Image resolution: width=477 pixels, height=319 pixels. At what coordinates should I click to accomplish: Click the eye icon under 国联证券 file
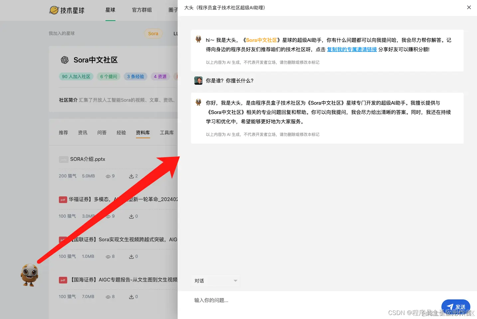[x=108, y=257]
